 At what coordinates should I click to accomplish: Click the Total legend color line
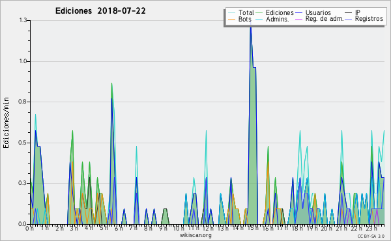[x=231, y=13]
